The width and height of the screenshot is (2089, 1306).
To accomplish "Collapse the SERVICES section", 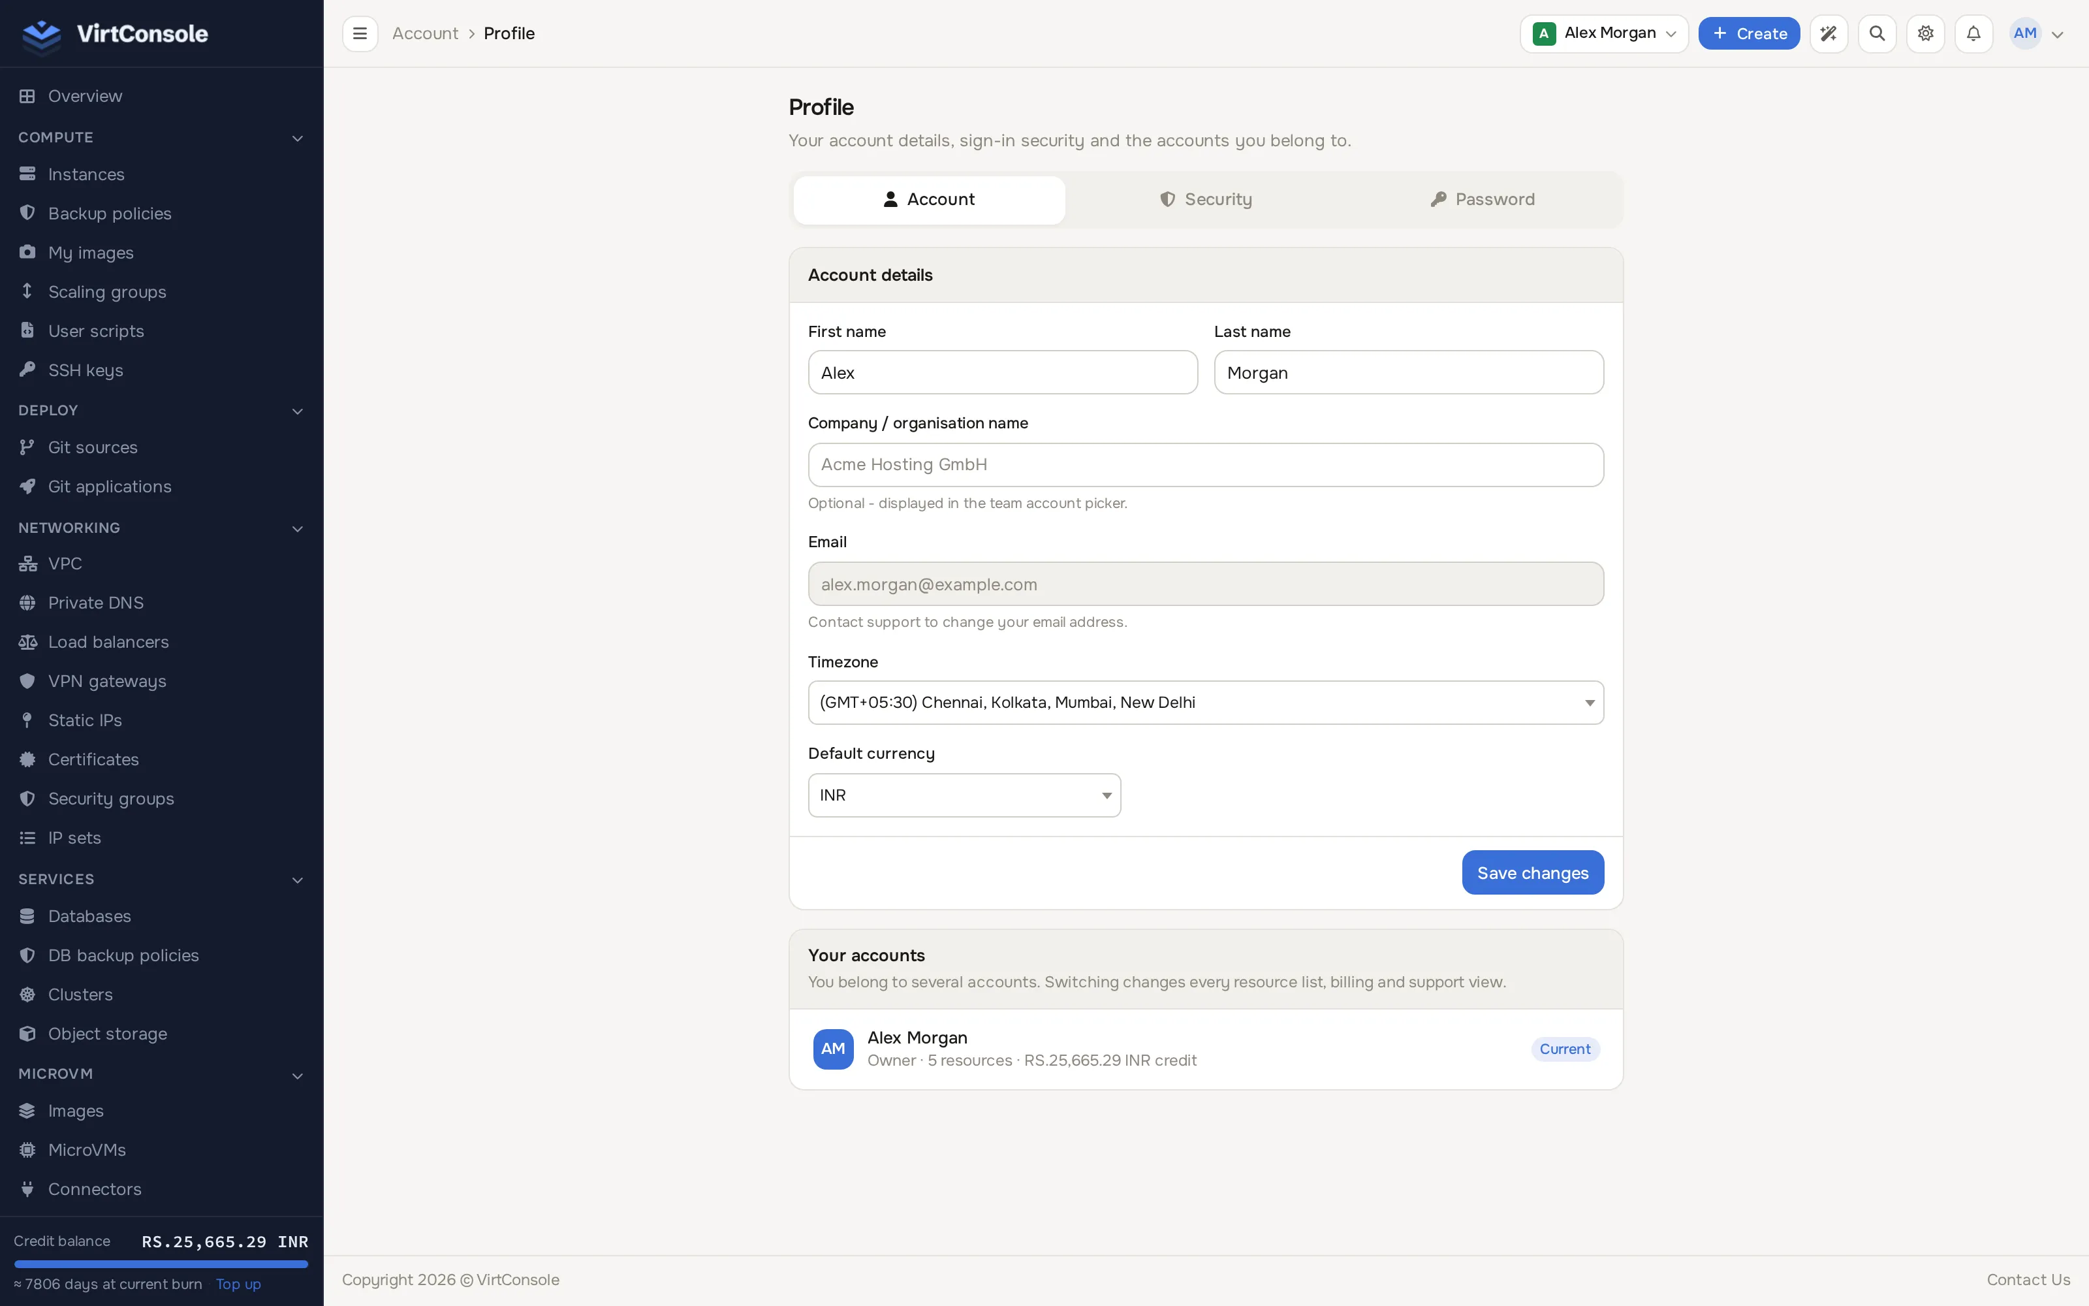I will (161, 880).
